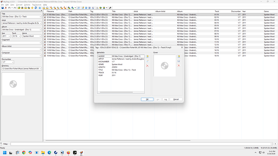Select the YEAR 2011 metadata row
The height and width of the screenshot is (156, 278).
(x=121, y=75)
